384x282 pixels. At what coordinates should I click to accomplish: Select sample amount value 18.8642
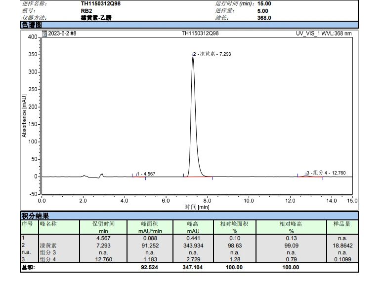pyautogui.click(x=342, y=246)
